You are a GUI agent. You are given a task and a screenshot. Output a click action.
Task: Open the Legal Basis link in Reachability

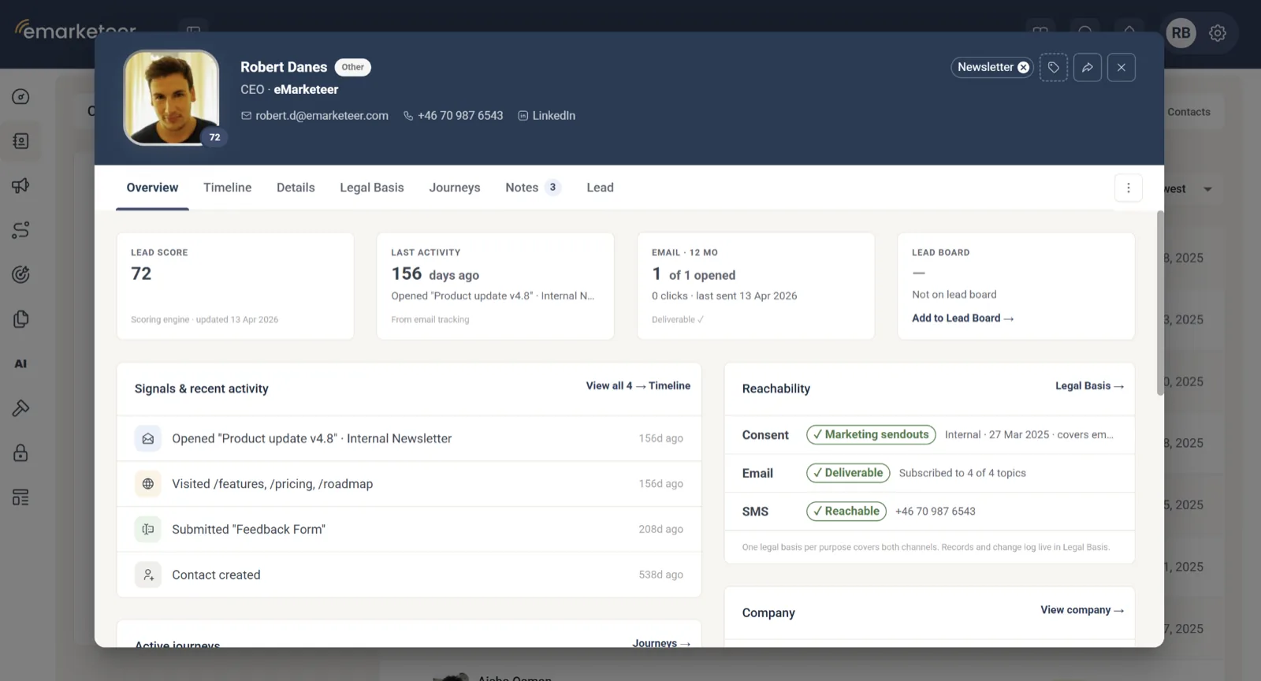tap(1090, 386)
